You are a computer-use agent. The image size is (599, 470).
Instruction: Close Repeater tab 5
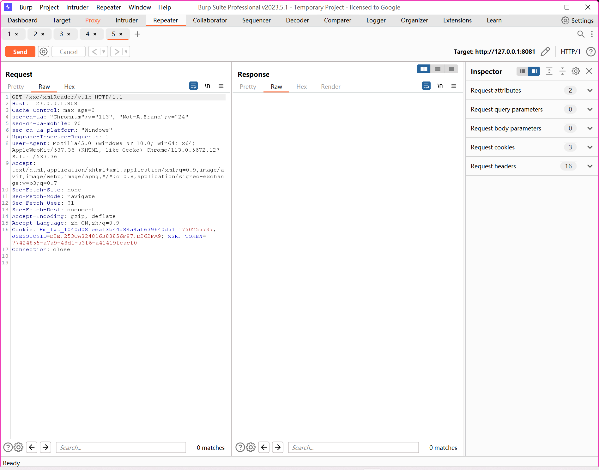[121, 34]
